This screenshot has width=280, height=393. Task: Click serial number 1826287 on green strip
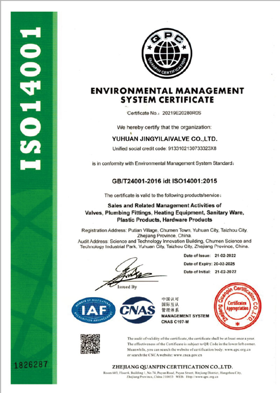click(31, 365)
